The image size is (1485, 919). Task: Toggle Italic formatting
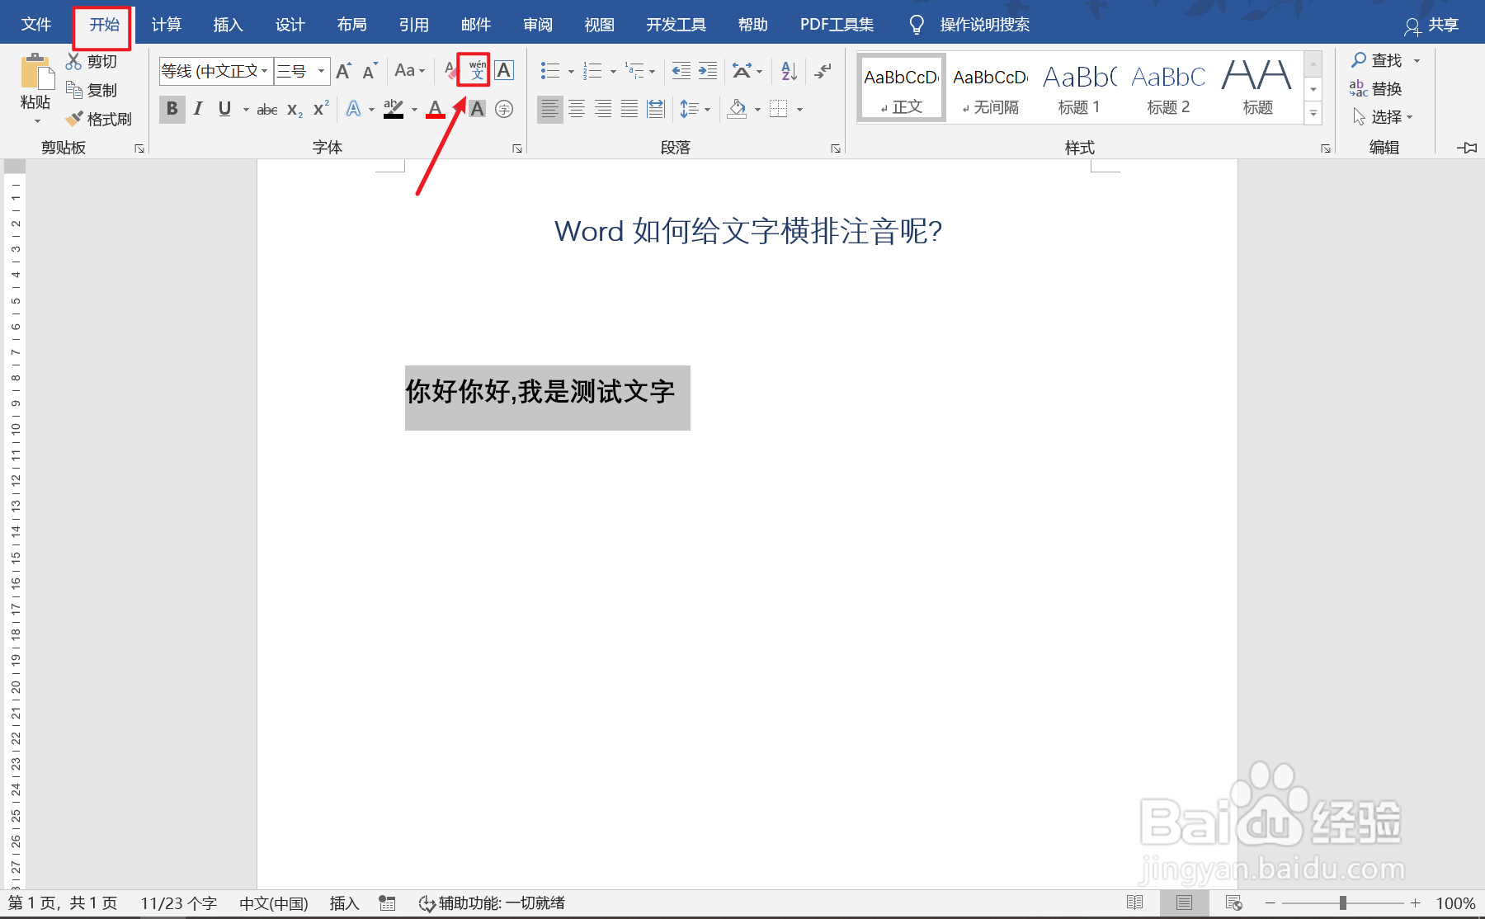pyautogui.click(x=198, y=109)
